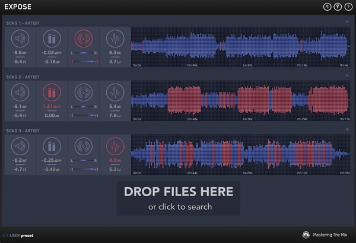Click the preset arrows beside USER preset

[x=6, y=235]
